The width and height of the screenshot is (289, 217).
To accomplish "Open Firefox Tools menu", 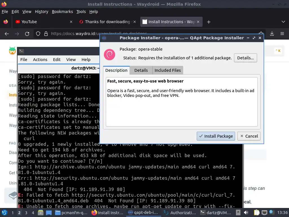I will (81, 12).
